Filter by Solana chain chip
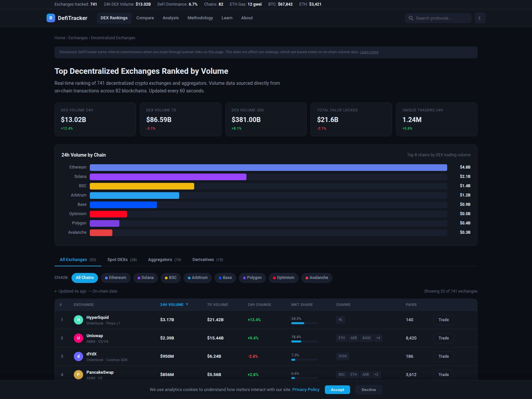The width and height of the screenshot is (532, 399). point(146,278)
